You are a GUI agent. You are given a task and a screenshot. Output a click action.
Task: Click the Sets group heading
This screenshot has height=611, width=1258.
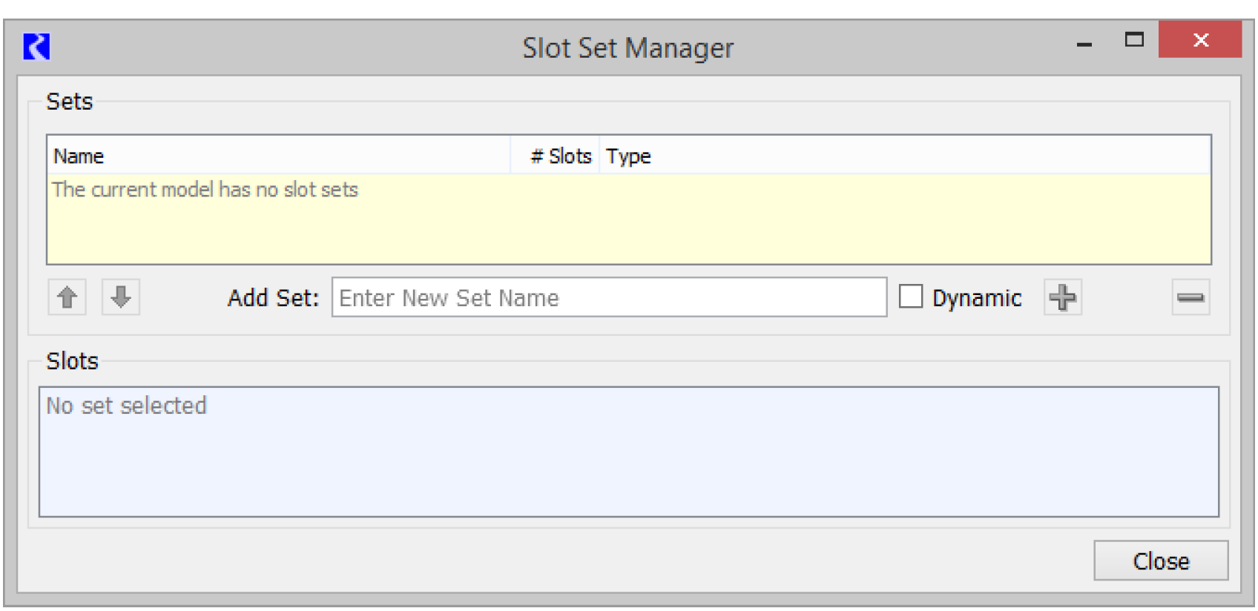70,102
